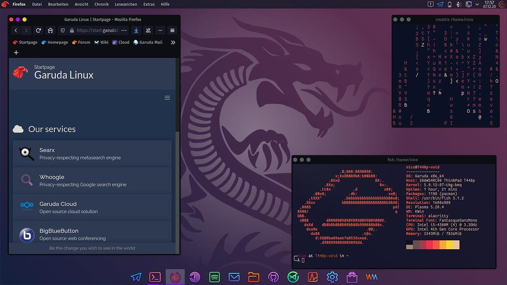Open the package manager bag icon in dock
Image resolution: width=507 pixels, height=285 pixels.
pos(352,277)
